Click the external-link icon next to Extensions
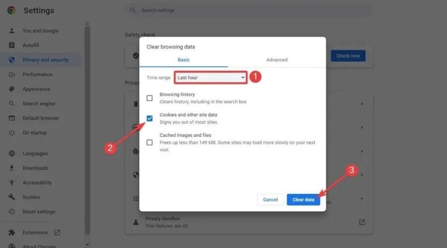Image resolution: width=447 pixels, height=248 pixels. 57,232
